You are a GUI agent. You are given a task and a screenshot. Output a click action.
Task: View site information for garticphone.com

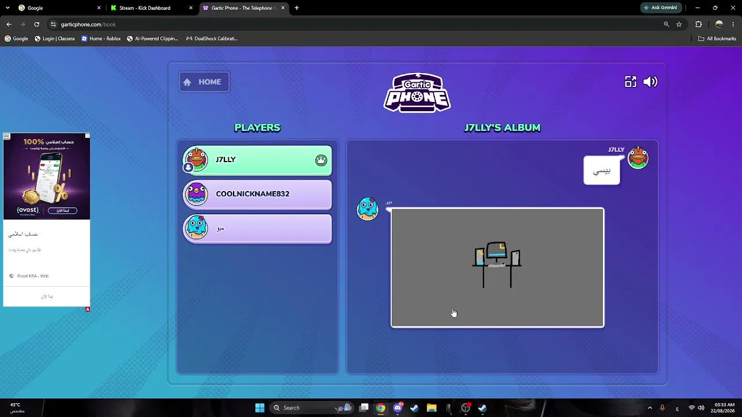(x=53, y=24)
